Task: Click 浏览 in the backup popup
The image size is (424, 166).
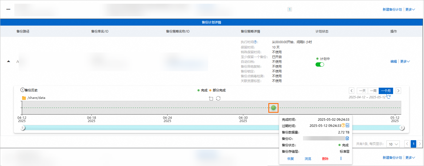Action: click(x=308, y=159)
